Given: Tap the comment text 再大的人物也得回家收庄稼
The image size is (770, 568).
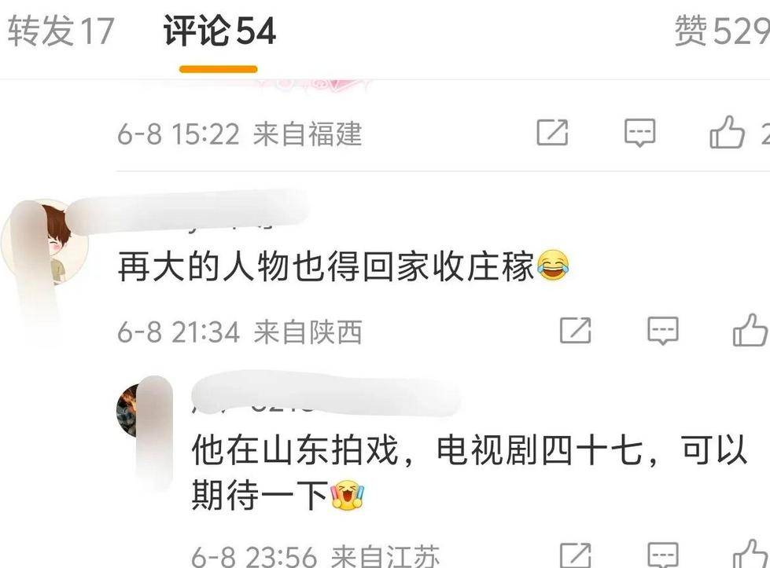Looking at the screenshot, I should tap(326, 267).
